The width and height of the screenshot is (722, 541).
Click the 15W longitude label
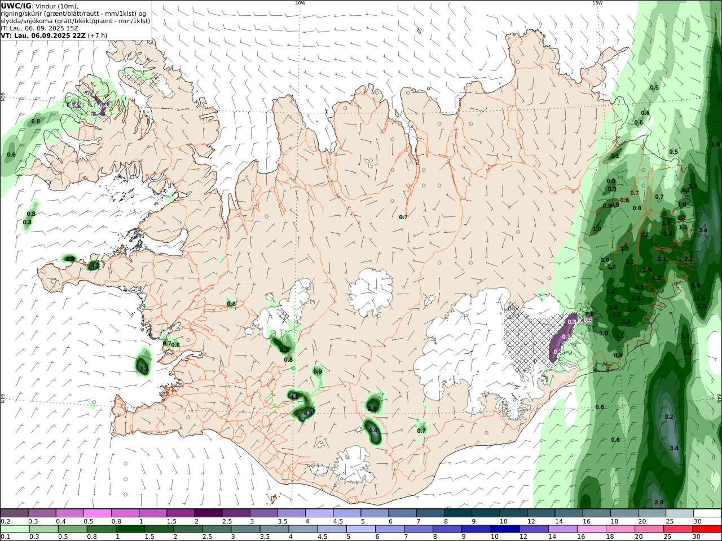click(x=597, y=3)
